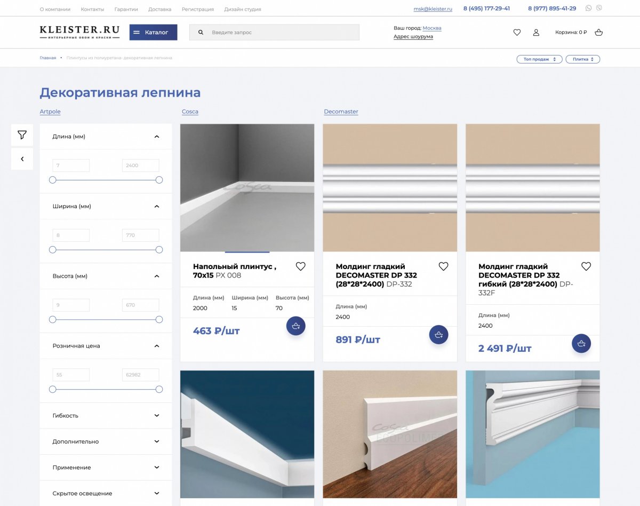Image resolution: width=640 pixels, height=506 pixels.
Task: Filter by Cosca brand
Action: pos(190,112)
